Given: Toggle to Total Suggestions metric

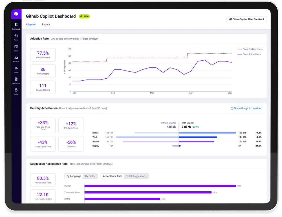Looking at the screenshot, I should [136, 176].
